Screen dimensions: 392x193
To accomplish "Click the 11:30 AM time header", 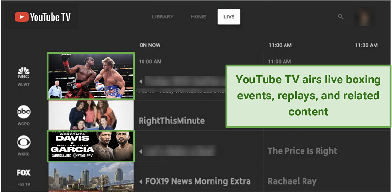I will coord(366,45).
